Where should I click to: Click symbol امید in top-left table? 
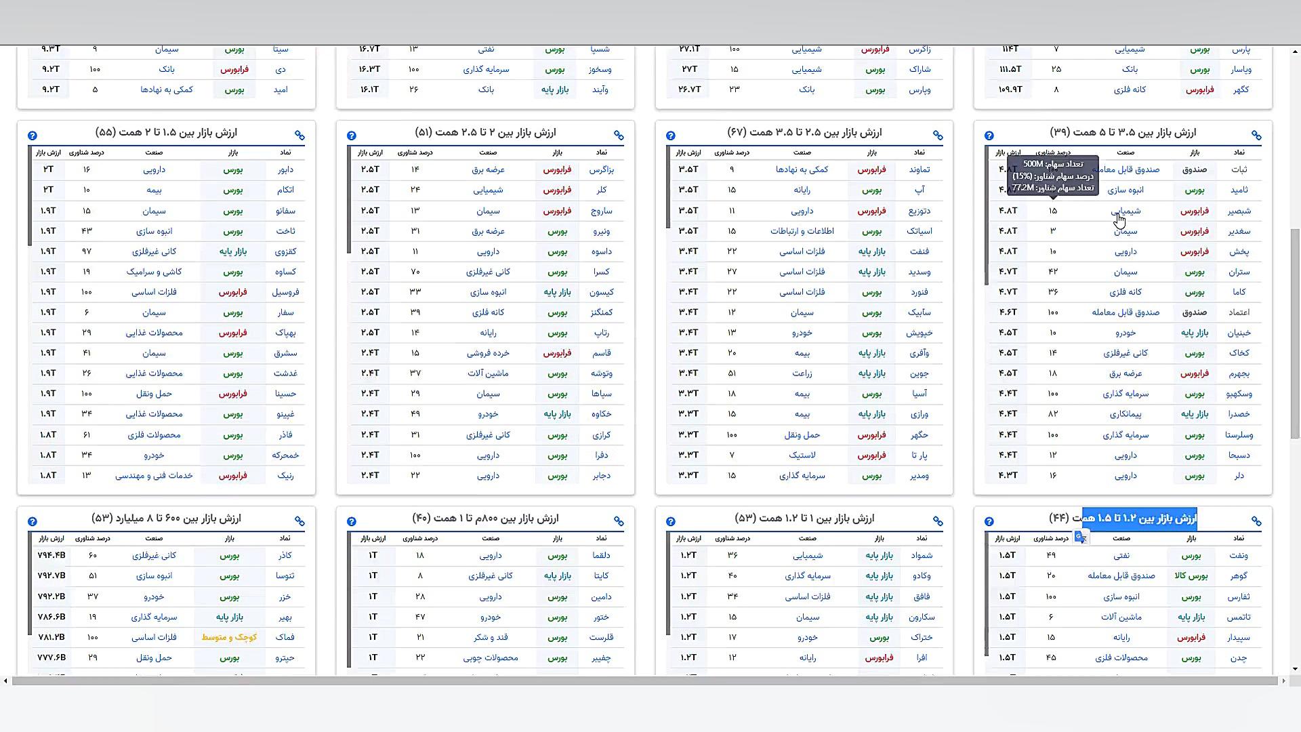point(281,89)
